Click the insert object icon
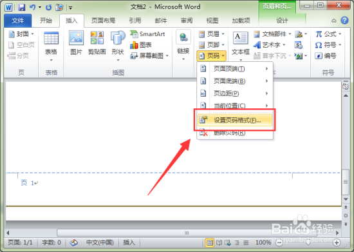This screenshot has height=252, width=354. pos(301,55)
